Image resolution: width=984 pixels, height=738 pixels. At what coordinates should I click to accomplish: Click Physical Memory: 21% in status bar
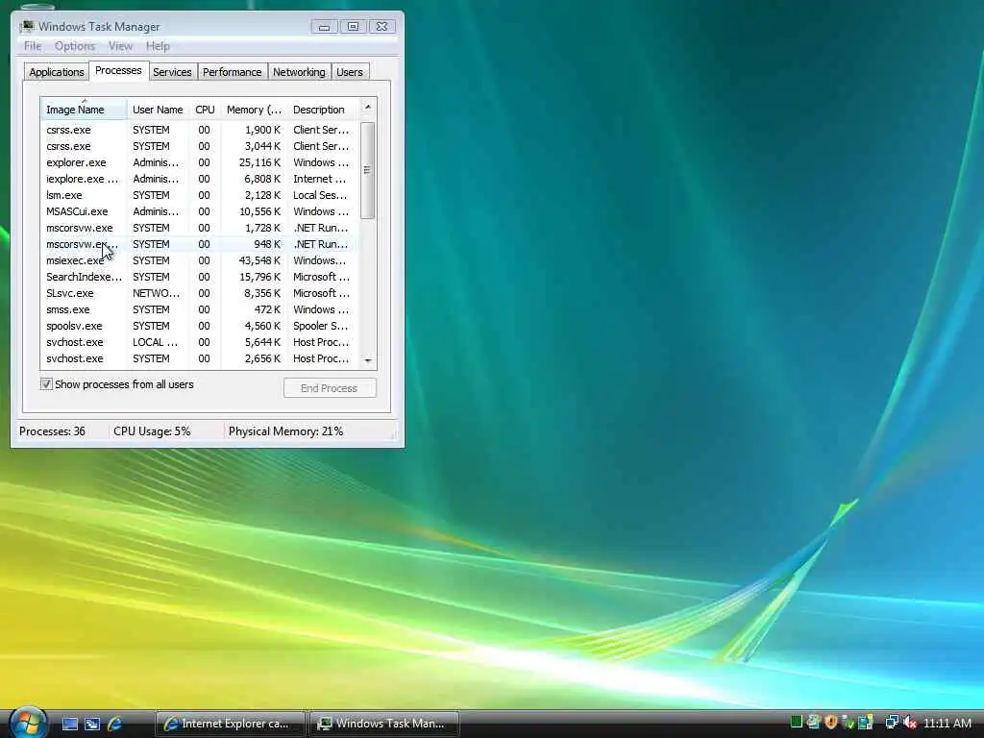coord(285,431)
